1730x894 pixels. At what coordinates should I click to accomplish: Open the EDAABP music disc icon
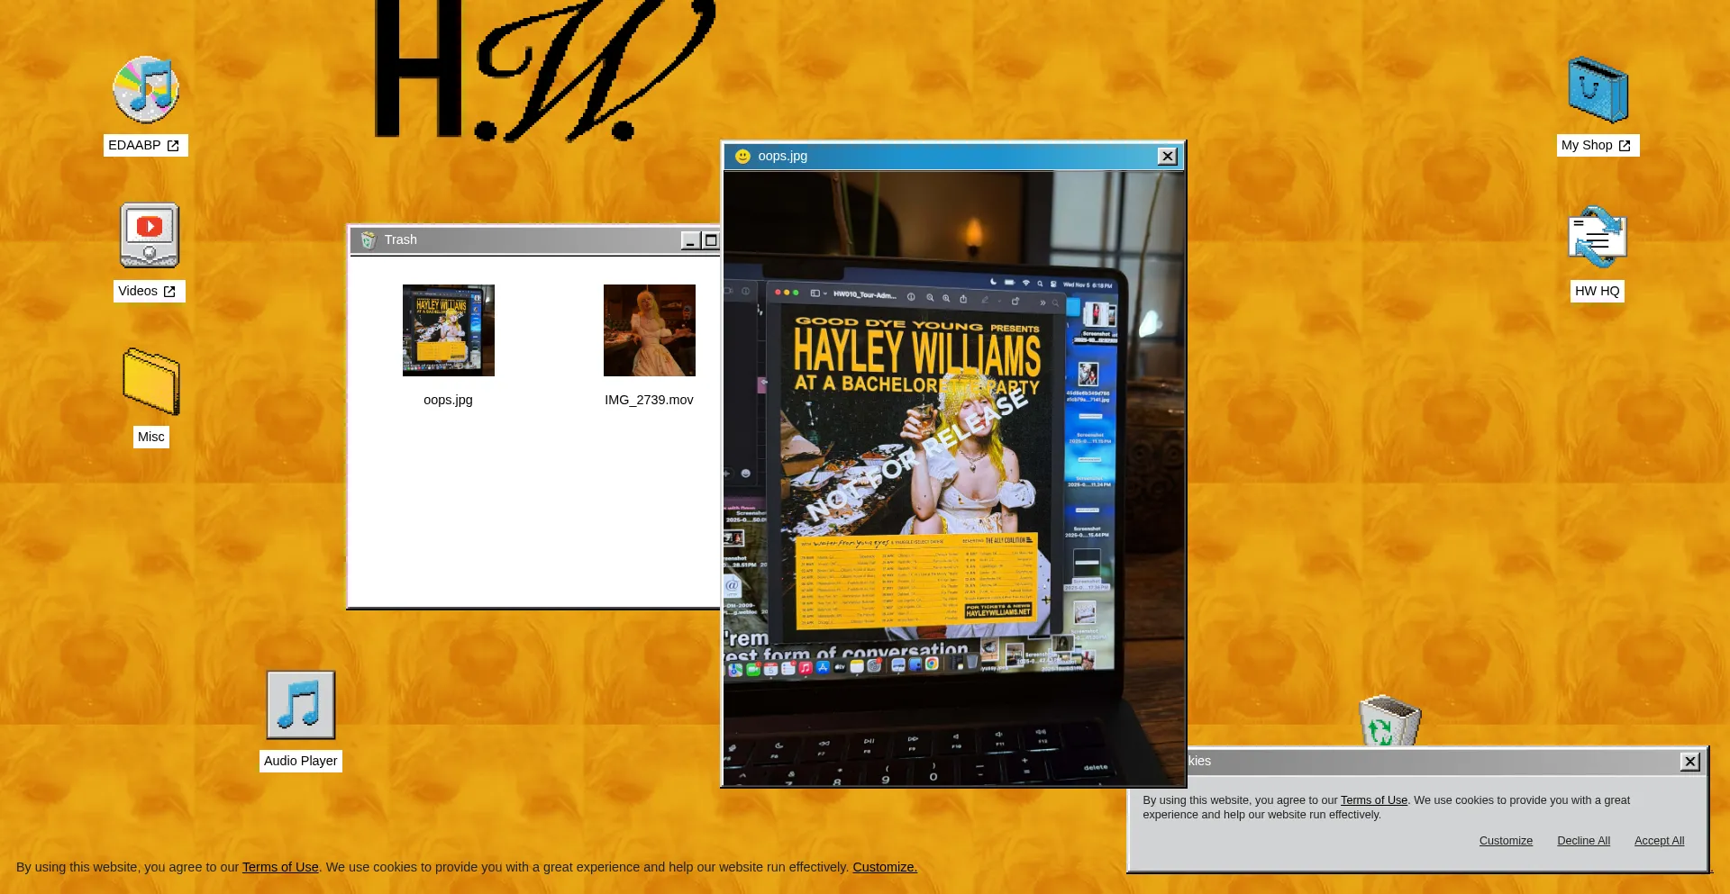click(x=145, y=90)
